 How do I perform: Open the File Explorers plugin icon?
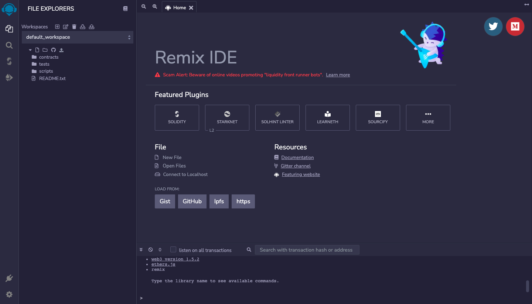click(9, 28)
